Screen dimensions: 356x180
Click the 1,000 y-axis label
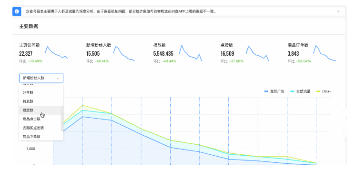point(31,149)
